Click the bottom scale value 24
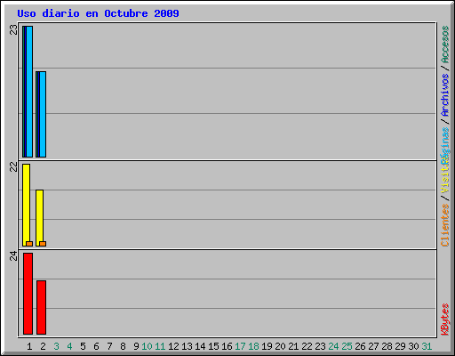This screenshot has width=455, height=356. click(x=13, y=255)
